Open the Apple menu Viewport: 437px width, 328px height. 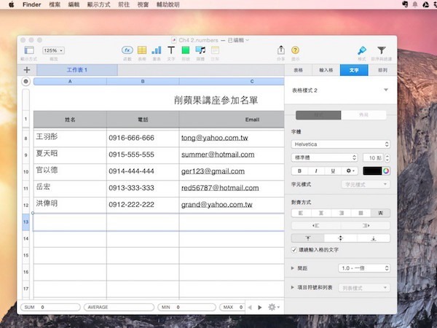[x=11, y=4]
